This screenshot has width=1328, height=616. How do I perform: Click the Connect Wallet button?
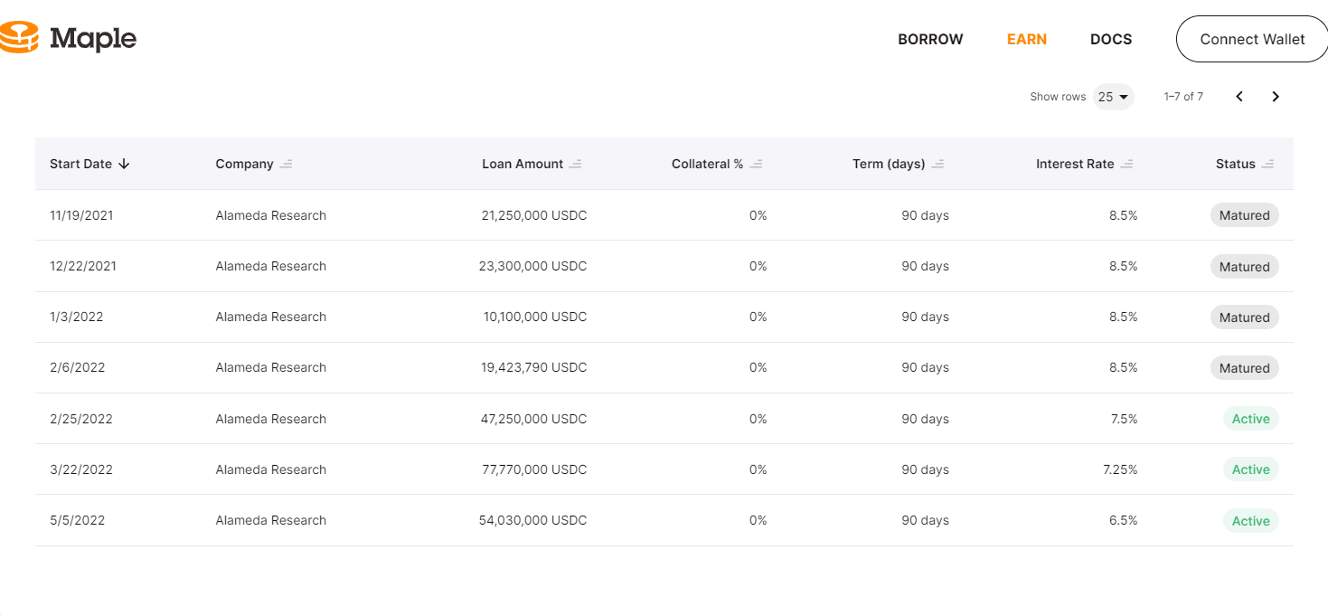coord(1252,40)
